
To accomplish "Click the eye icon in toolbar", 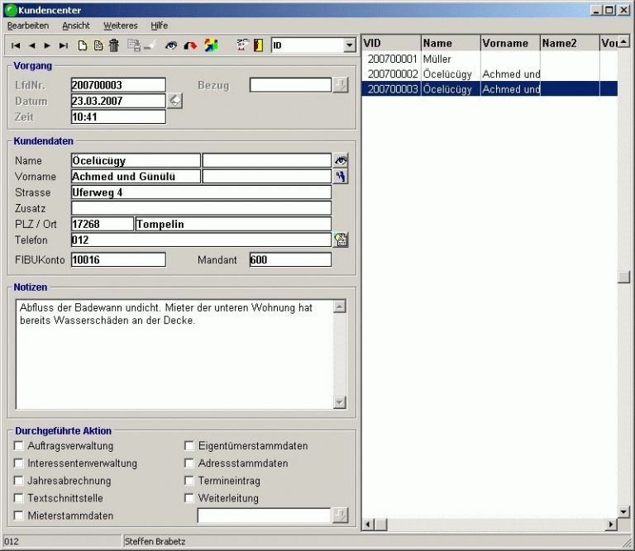I will point(171,45).
